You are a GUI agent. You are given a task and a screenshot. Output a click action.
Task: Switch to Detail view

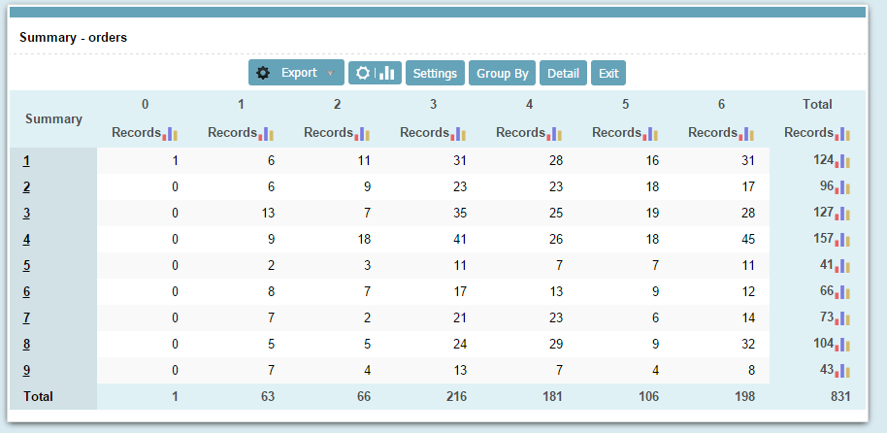point(563,73)
